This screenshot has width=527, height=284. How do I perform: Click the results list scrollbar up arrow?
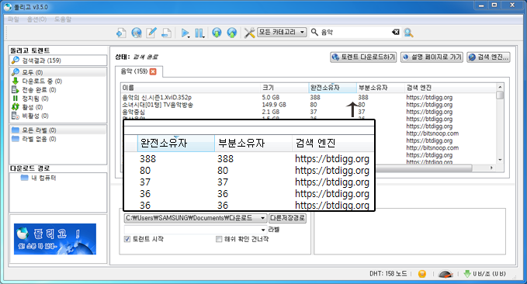click(500, 87)
